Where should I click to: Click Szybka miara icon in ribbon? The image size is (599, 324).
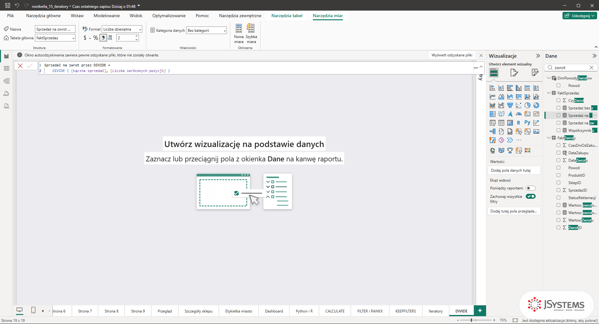click(x=251, y=34)
